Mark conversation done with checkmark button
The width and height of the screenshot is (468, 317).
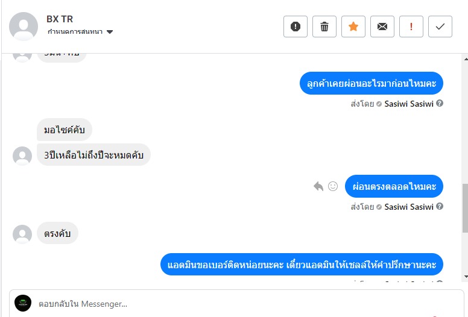click(440, 27)
